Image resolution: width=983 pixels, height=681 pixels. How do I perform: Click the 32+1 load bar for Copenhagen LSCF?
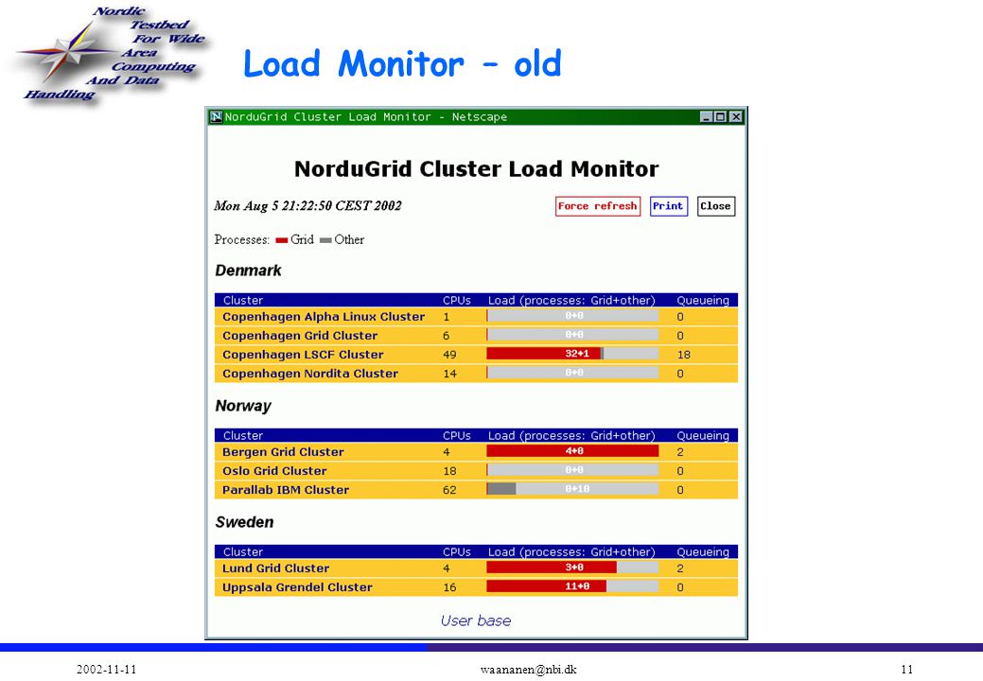click(x=572, y=354)
